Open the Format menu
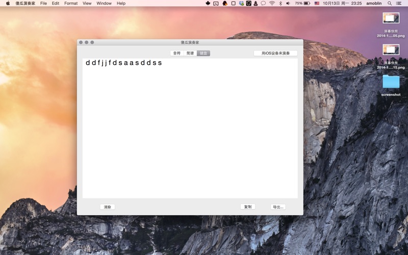This screenshot has width=408, height=255. [71, 3]
